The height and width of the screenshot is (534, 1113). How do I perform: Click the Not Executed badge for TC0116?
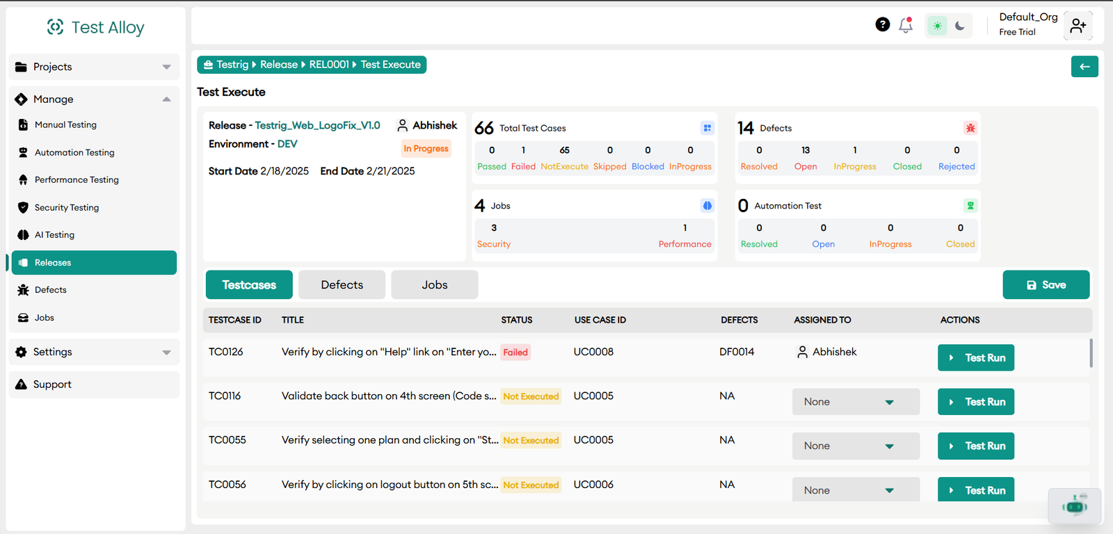click(x=531, y=396)
